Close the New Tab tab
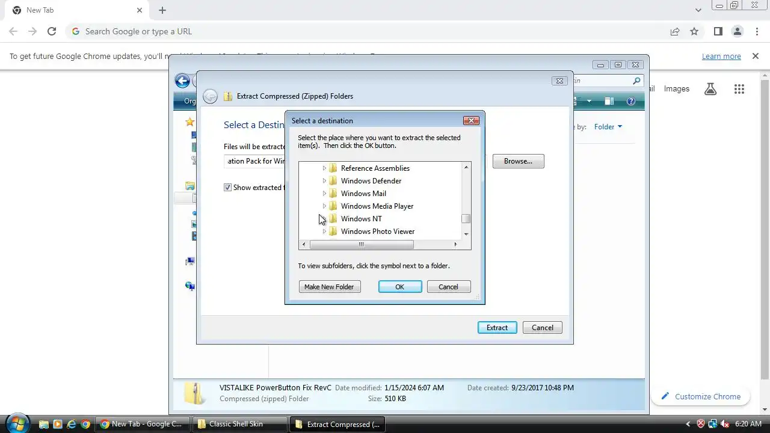 click(140, 10)
